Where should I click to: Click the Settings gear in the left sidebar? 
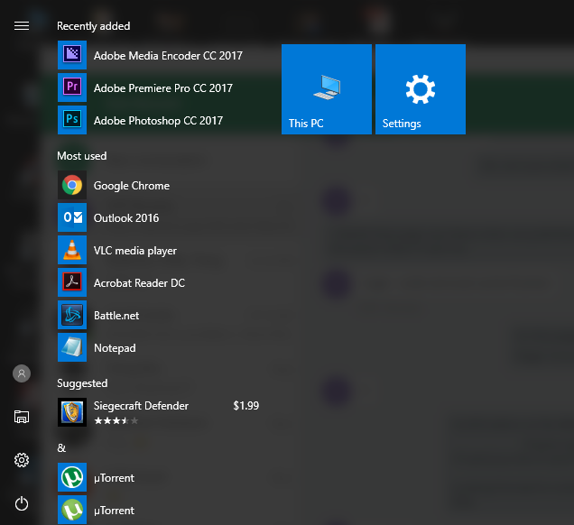tap(22, 460)
